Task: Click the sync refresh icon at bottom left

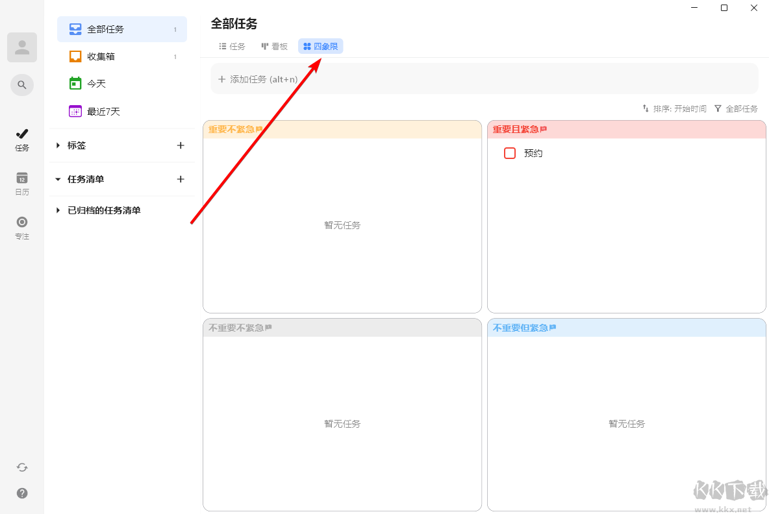Action: (21, 467)
